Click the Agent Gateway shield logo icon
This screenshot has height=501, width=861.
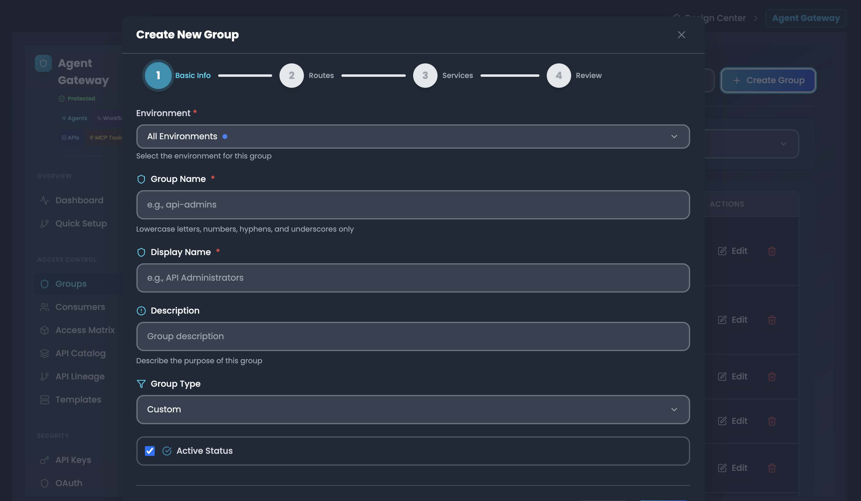click(x=43, y=63)
